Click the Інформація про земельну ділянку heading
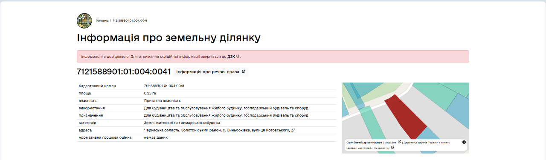This screenshot has width=546, height=160. pos(168,37)
